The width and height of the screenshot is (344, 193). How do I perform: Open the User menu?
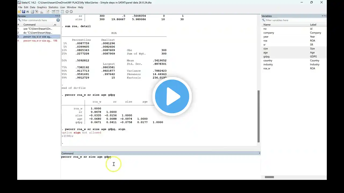[63, 7]
